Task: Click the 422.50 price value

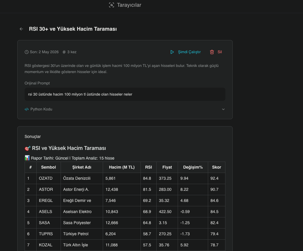Action: coord(165,212)
